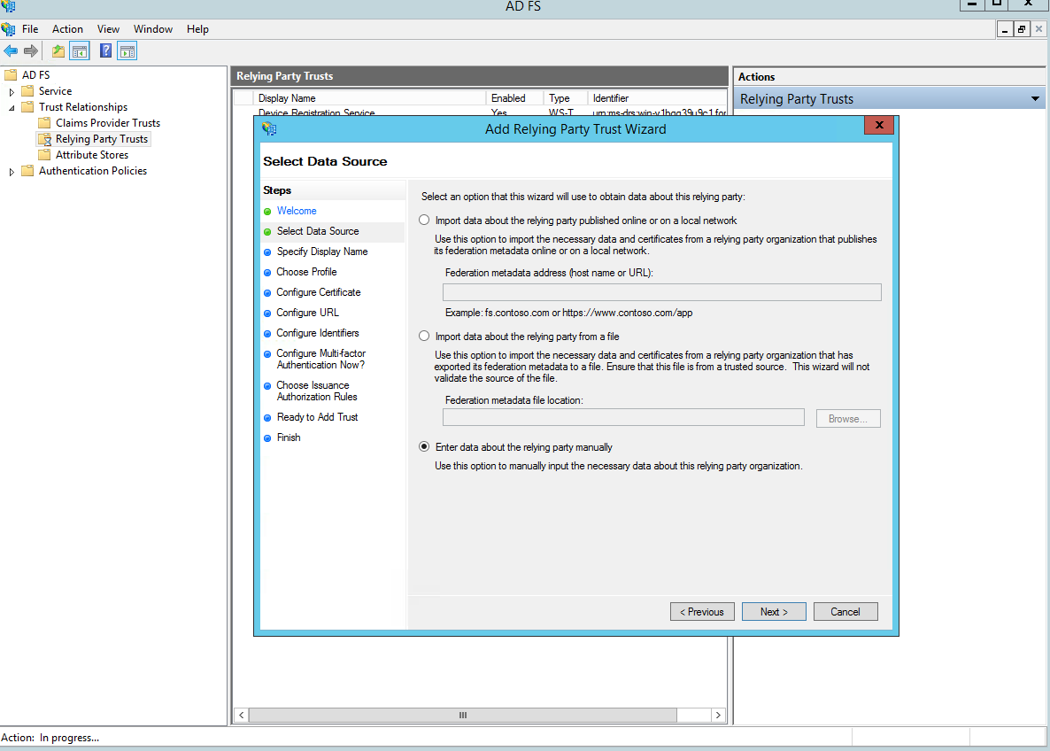Click the Next button in wizard
1050x751 pixels.
click(x=773, y=612)
